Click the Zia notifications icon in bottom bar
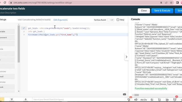Screen dimensions: 182x102 point(167,99)
